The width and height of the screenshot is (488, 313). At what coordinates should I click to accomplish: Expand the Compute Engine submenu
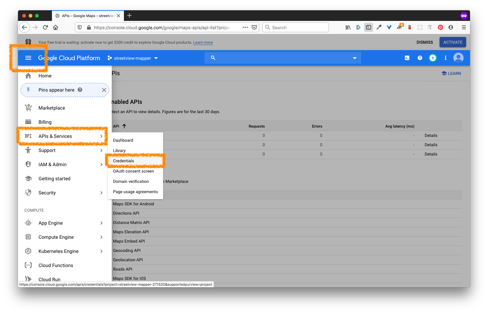tap(101, 237)
